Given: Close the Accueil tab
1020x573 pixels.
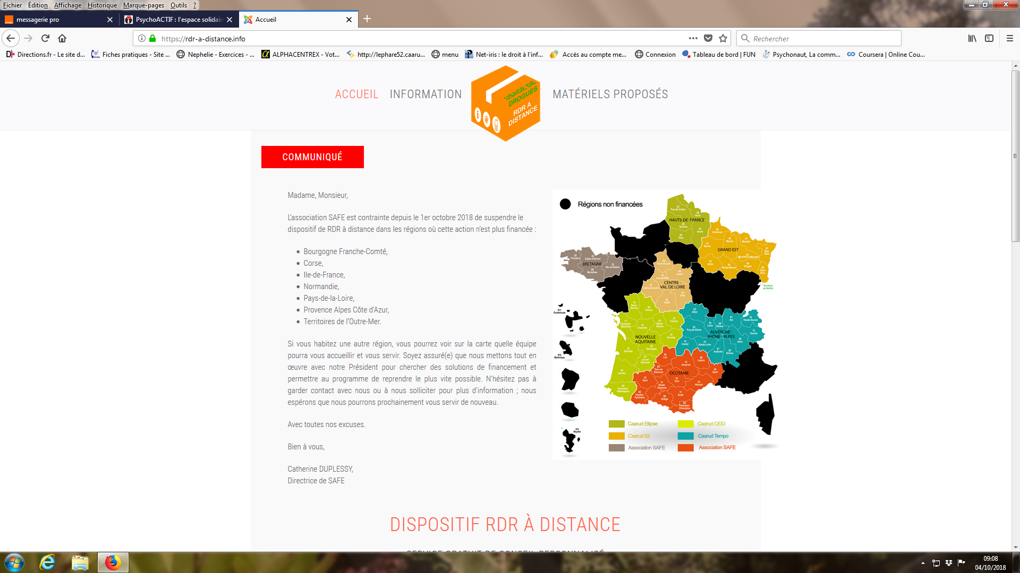Looking at the screenshot, I should (x=349, y=20).
